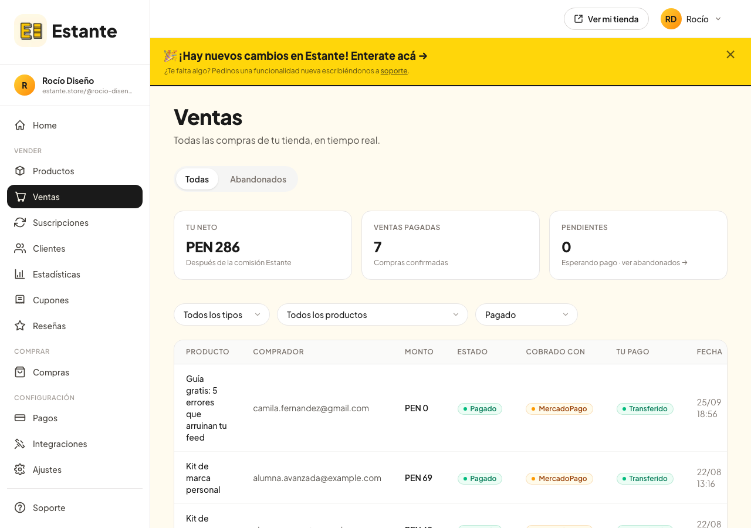Click the 25/09 18:56 date cell
The image size is (751, 528).
pos(709,408)
